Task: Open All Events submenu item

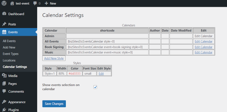Action: tap(9, 41)
